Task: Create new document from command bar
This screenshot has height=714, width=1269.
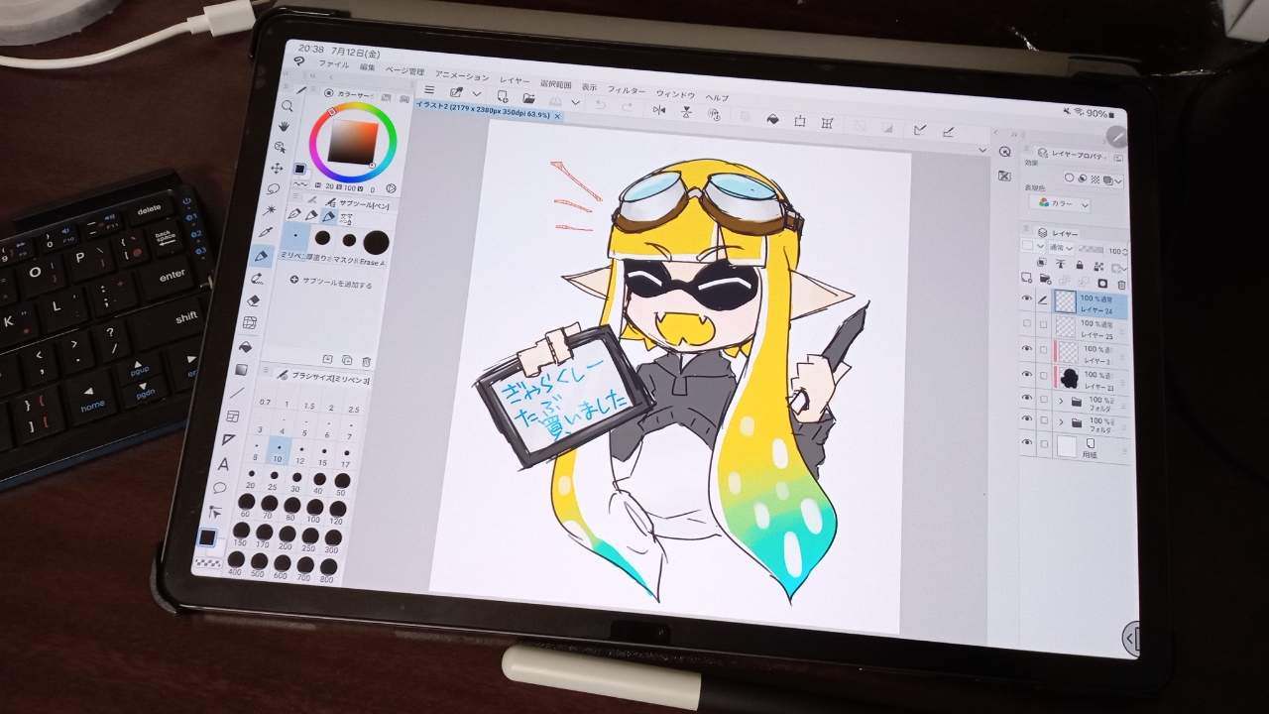Action: pos(502,96)
